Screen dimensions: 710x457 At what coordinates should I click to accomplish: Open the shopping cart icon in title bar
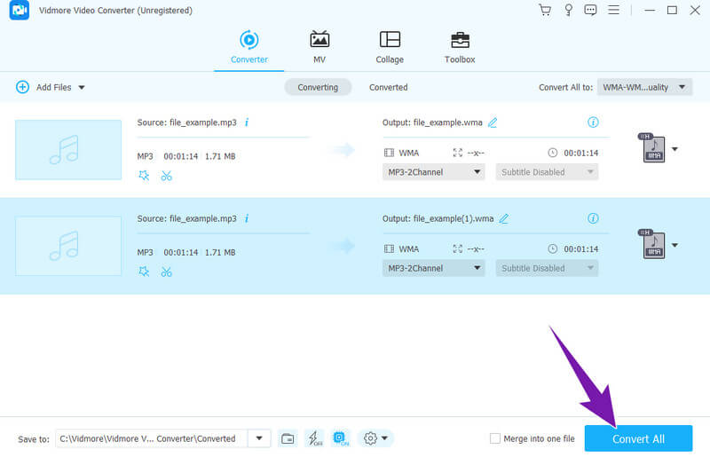point(545,10)
